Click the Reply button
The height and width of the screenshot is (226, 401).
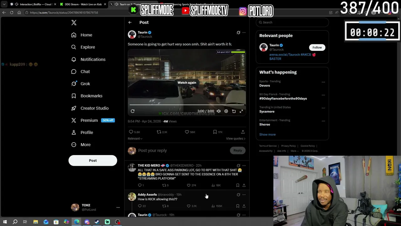coord(238,151)
